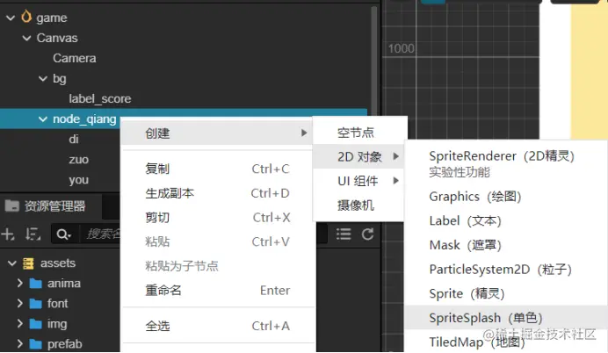Click the UI 组件 submenu arrow
The width and height of the screenshot is (608, 353).
395,181
